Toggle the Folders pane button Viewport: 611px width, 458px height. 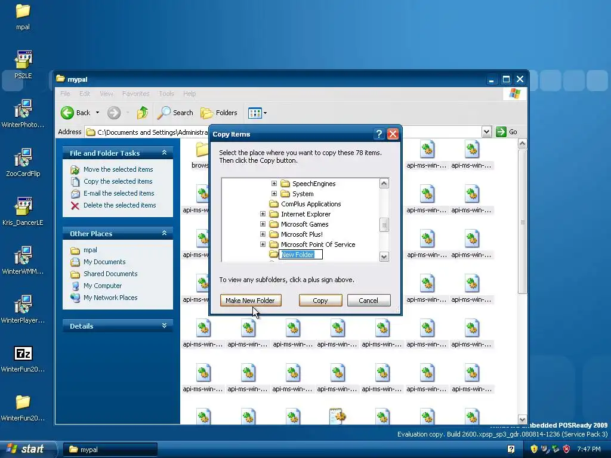(x=218, y=113)
